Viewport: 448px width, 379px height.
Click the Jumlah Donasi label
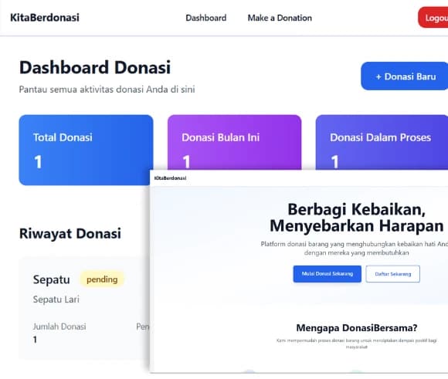coord(59,327)
